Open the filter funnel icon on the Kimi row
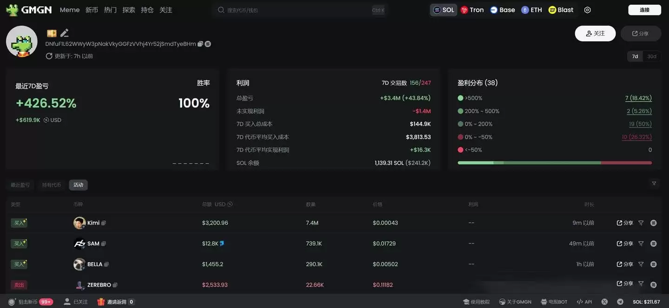This screenshot has width=669, height=308. pyautogui.click(x=641, y=222)
